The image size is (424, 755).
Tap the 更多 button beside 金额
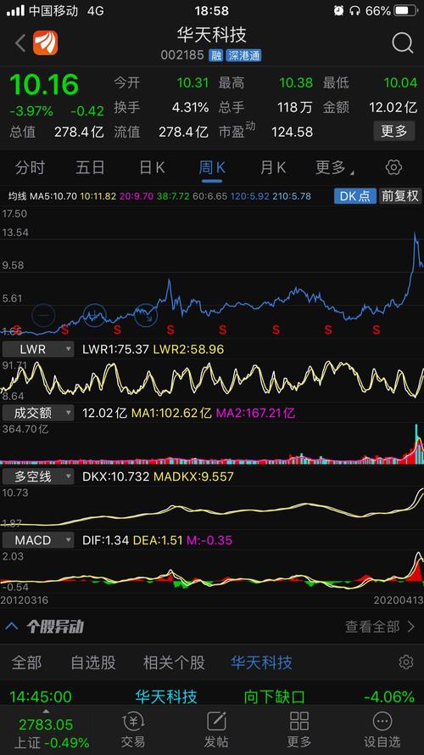[x=394, y=131]
